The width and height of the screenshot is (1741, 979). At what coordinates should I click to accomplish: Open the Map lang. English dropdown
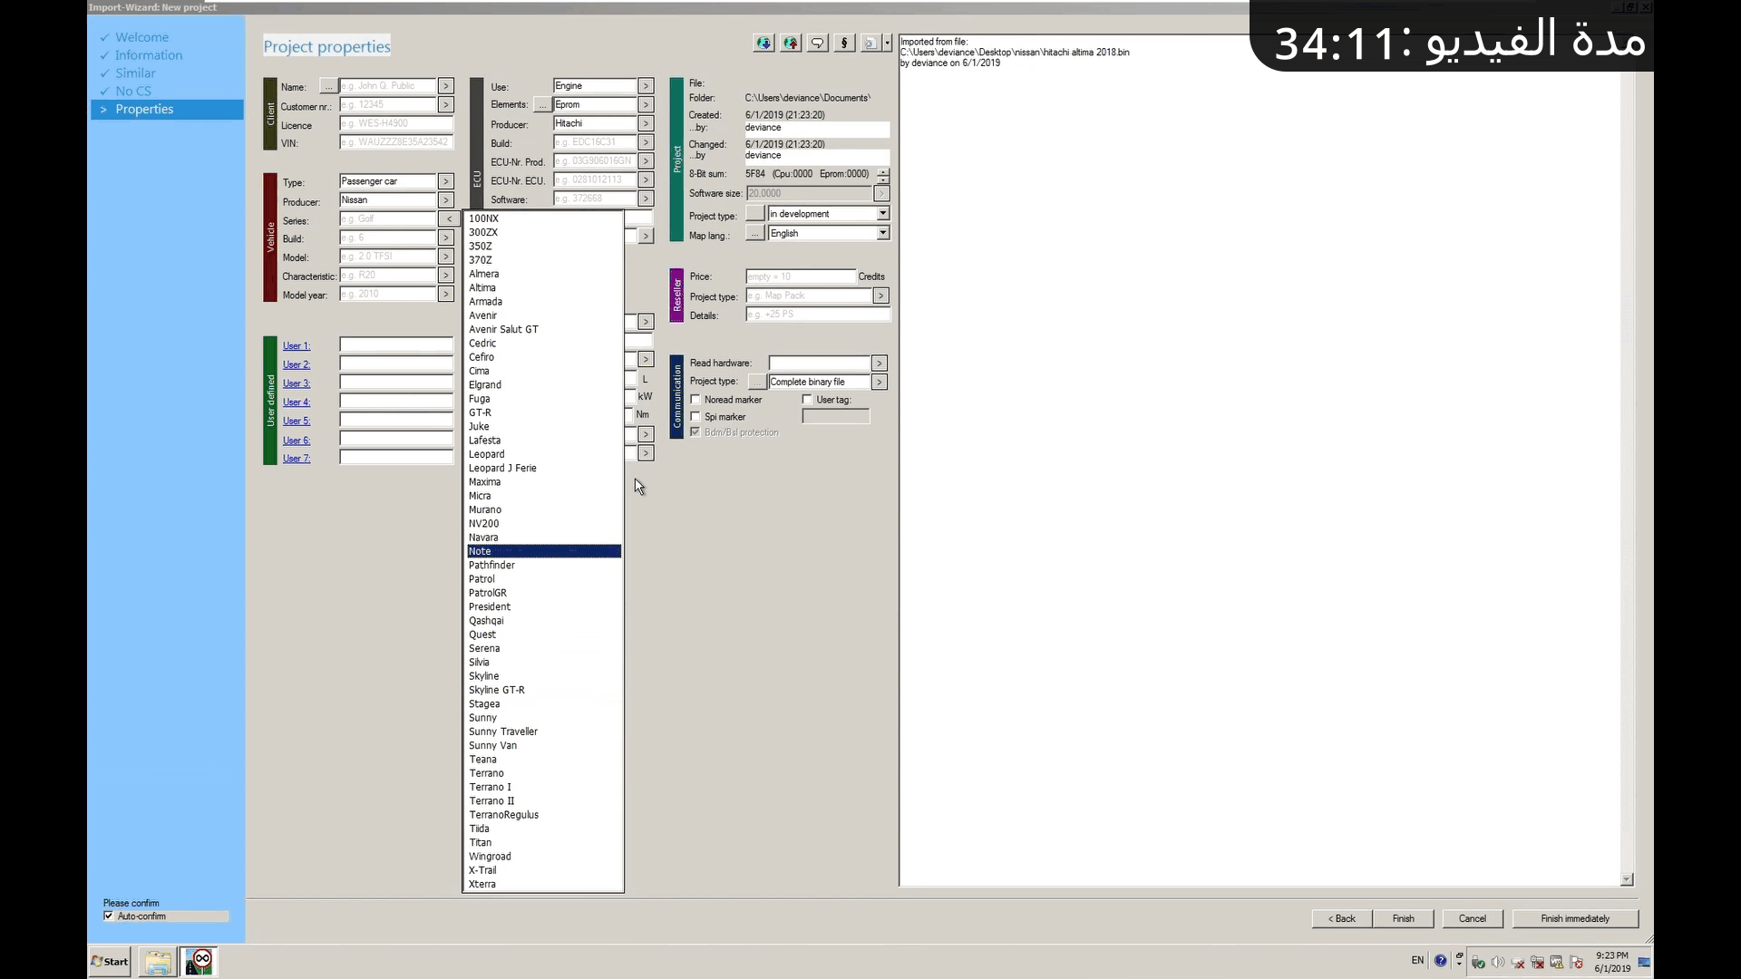[882, 234]
